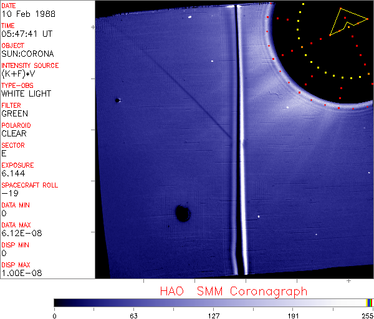Click the INTENSITY SOURCE label
Viewport: 374px width, 319px height.
coord(30,65)
